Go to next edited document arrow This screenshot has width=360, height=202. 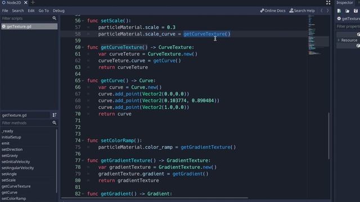(327, 11)
